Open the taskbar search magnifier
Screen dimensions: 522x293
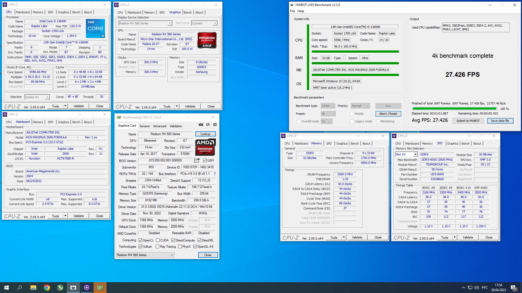[x=20, y=288]
